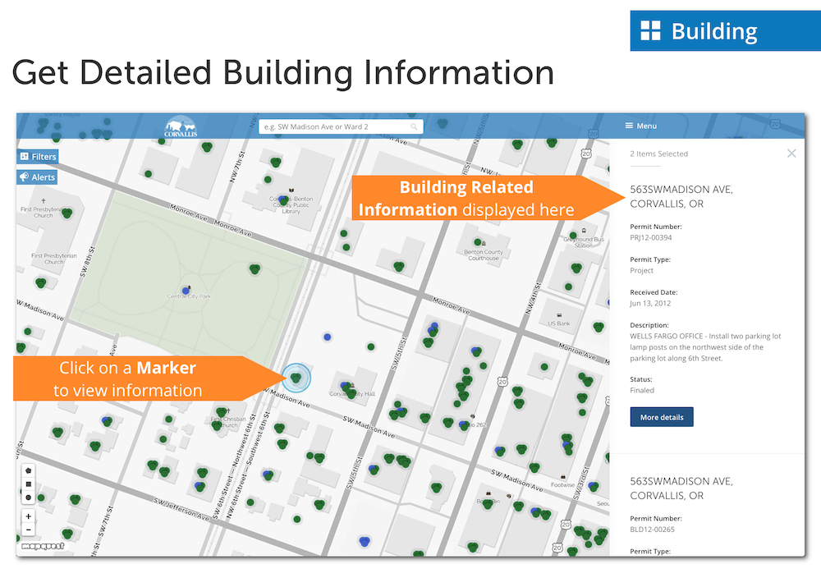The width and height of the screenshot is (821, 587).
Task: Close the 2 Items Selected panel
Action: pos(791,153)
